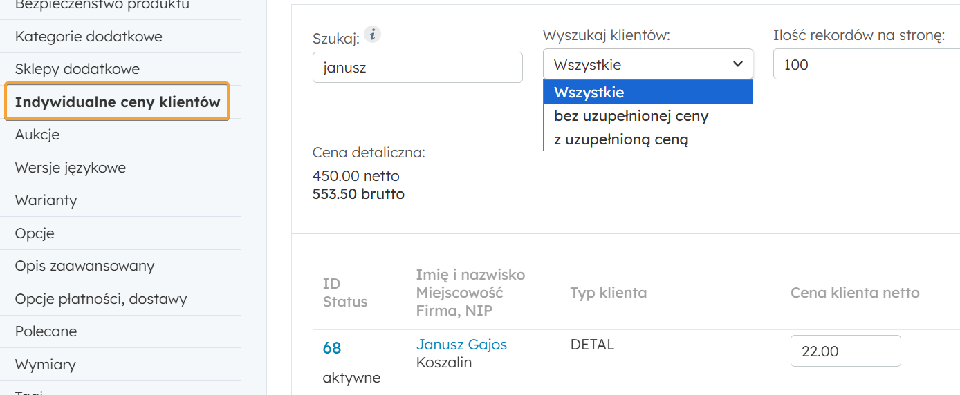The height and width of the screenshot is (395, 960).
Task: Open the Kategorie dodatkowe sidebar section
Action: click(89, 37)
